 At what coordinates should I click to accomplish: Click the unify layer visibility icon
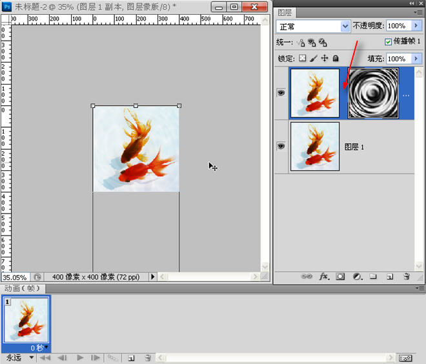[x=312, y=43]
